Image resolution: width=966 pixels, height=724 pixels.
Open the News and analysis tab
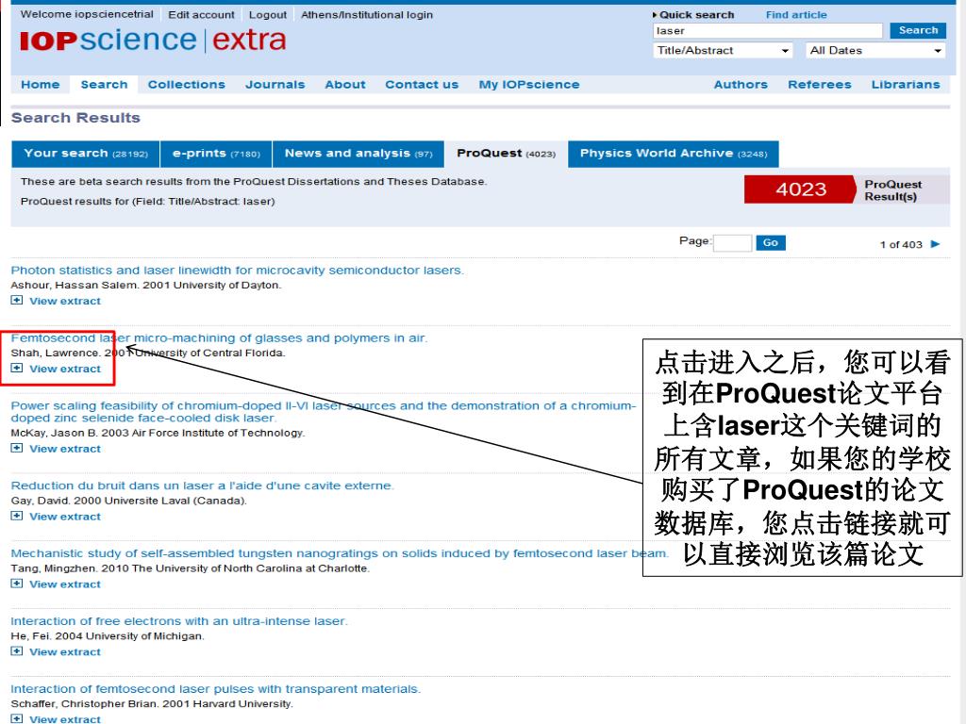point(358,154)
